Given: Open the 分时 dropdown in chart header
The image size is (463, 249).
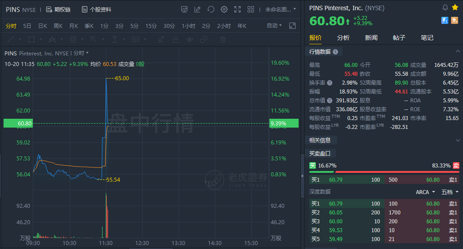Looking at the screenshot, I should [81, 53].
